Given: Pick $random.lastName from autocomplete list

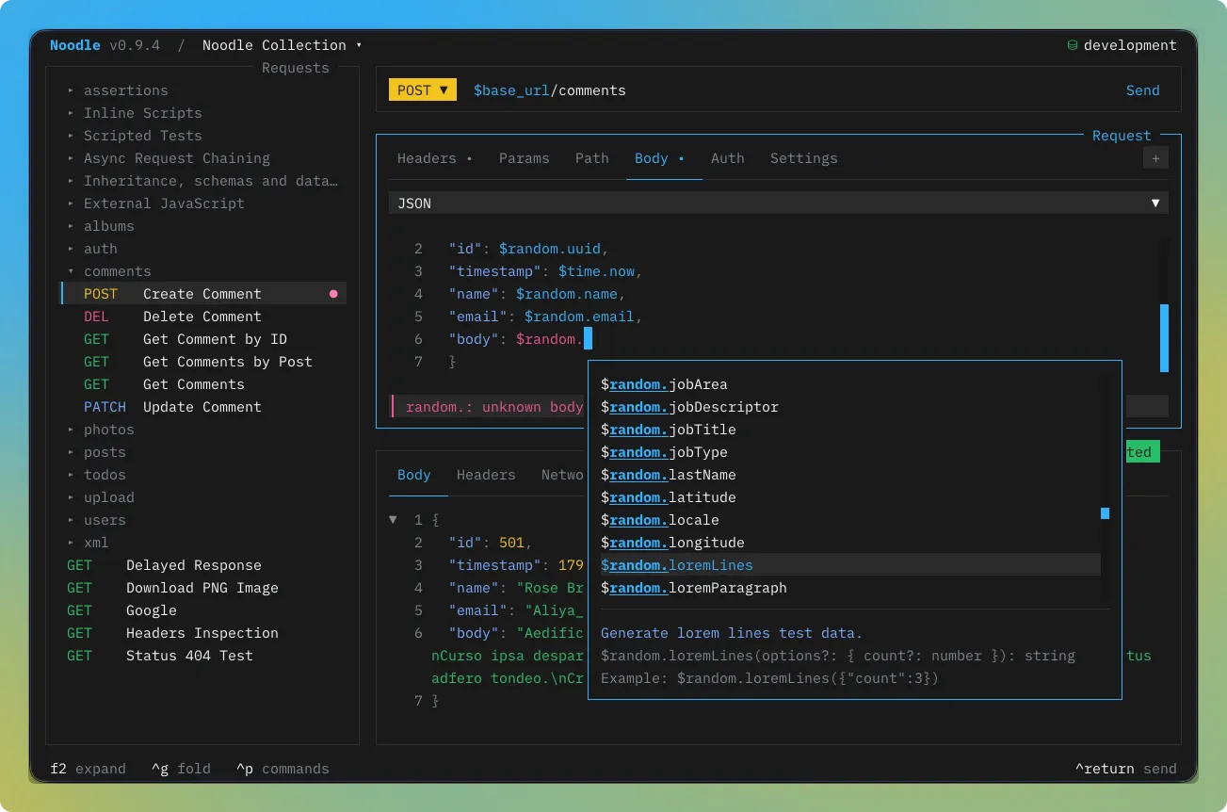Looking at the screenshot, I should click(x=850, y=475).
